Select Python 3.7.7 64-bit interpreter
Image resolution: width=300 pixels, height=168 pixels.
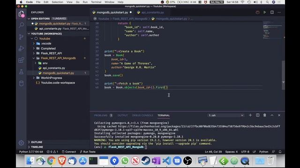click(x=31, y=152)
